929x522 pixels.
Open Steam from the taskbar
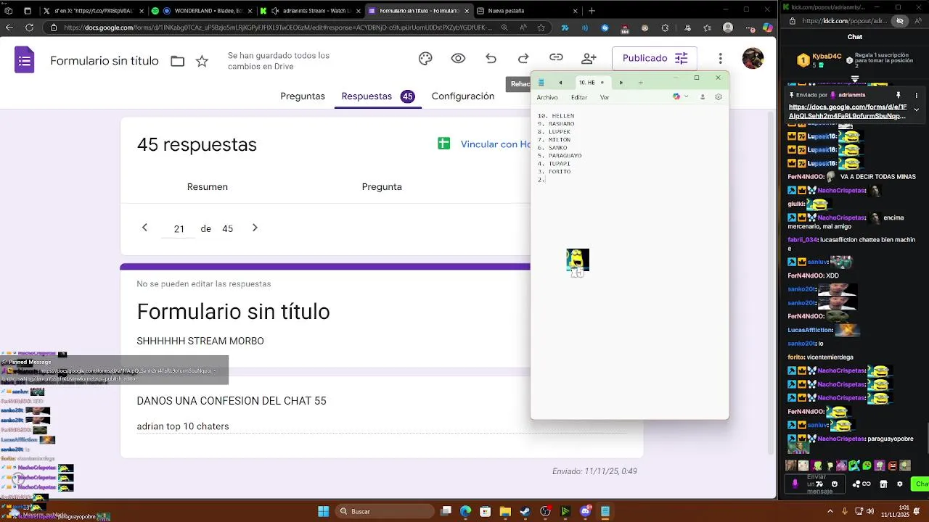coord(525,511)
